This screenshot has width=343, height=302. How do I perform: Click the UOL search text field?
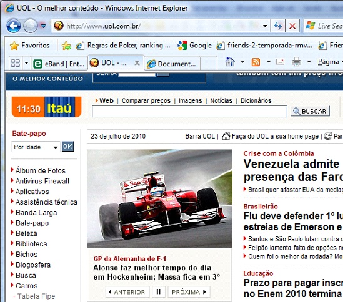[x=189, y=111]
